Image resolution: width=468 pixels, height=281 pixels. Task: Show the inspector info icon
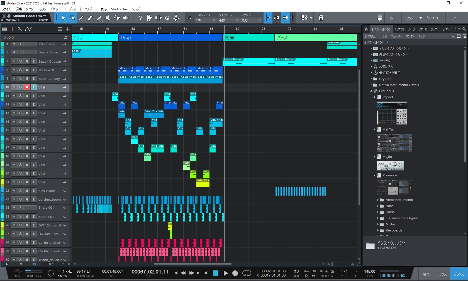(x=12, y=29)
